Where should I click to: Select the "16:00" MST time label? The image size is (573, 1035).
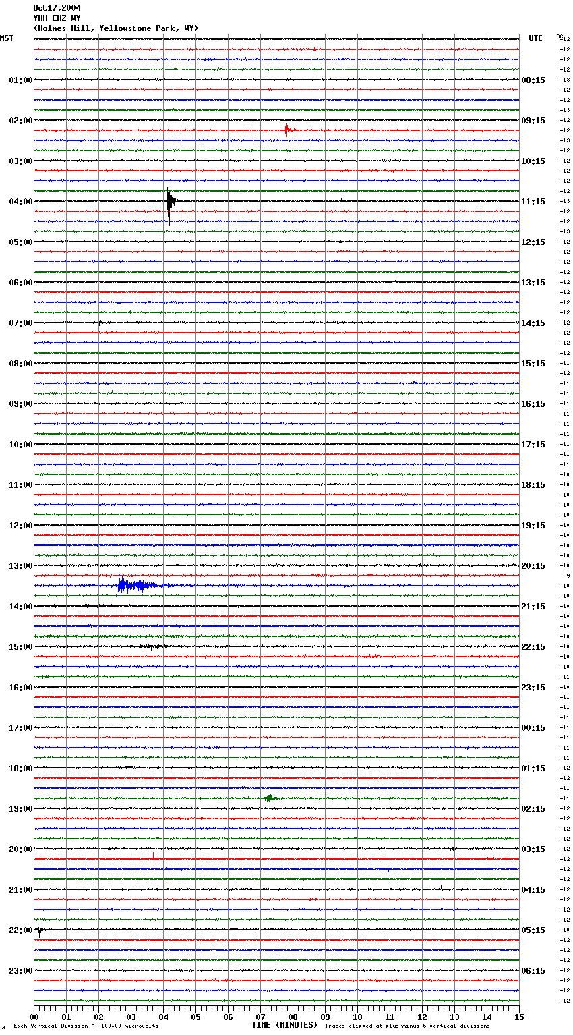click(21, 688)
